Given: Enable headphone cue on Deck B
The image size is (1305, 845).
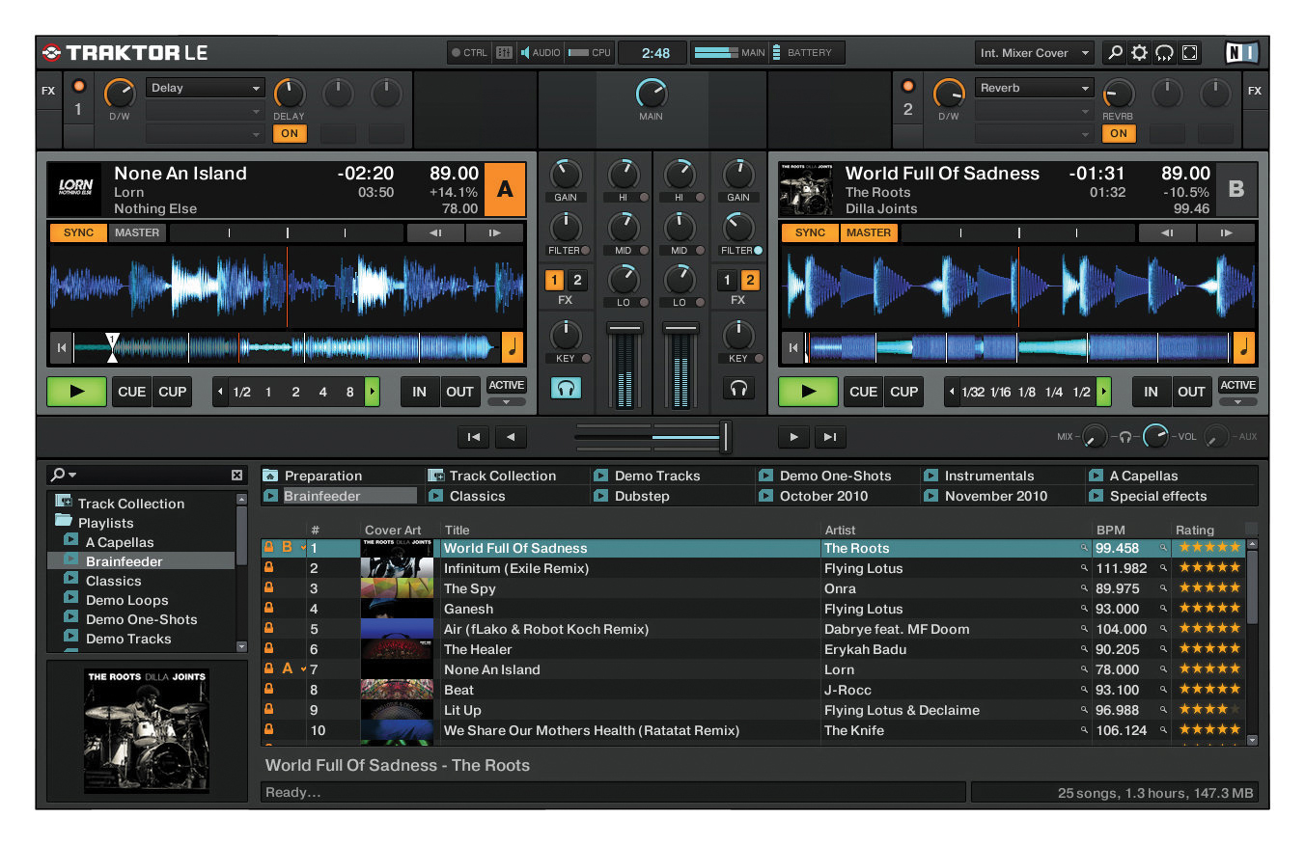Looking at the screenshot, I should pyautogui.click(x=738, y=388).
